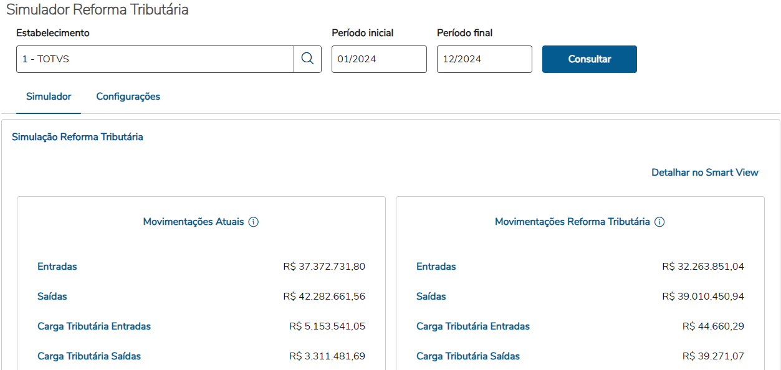This screenshot has width=781, height=370.
Task: Select the Período final field
Action: click(484, 59)
